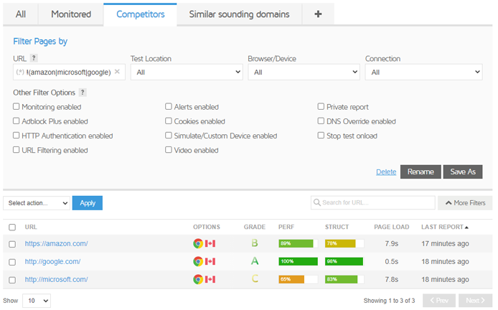
Task: Select the Competitors tab
Action: (x=140, y=14)
